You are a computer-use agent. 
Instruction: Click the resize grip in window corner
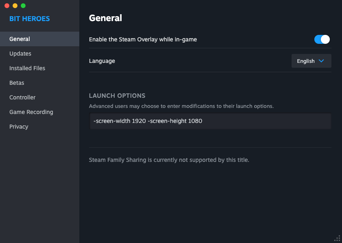coord(337,238)
